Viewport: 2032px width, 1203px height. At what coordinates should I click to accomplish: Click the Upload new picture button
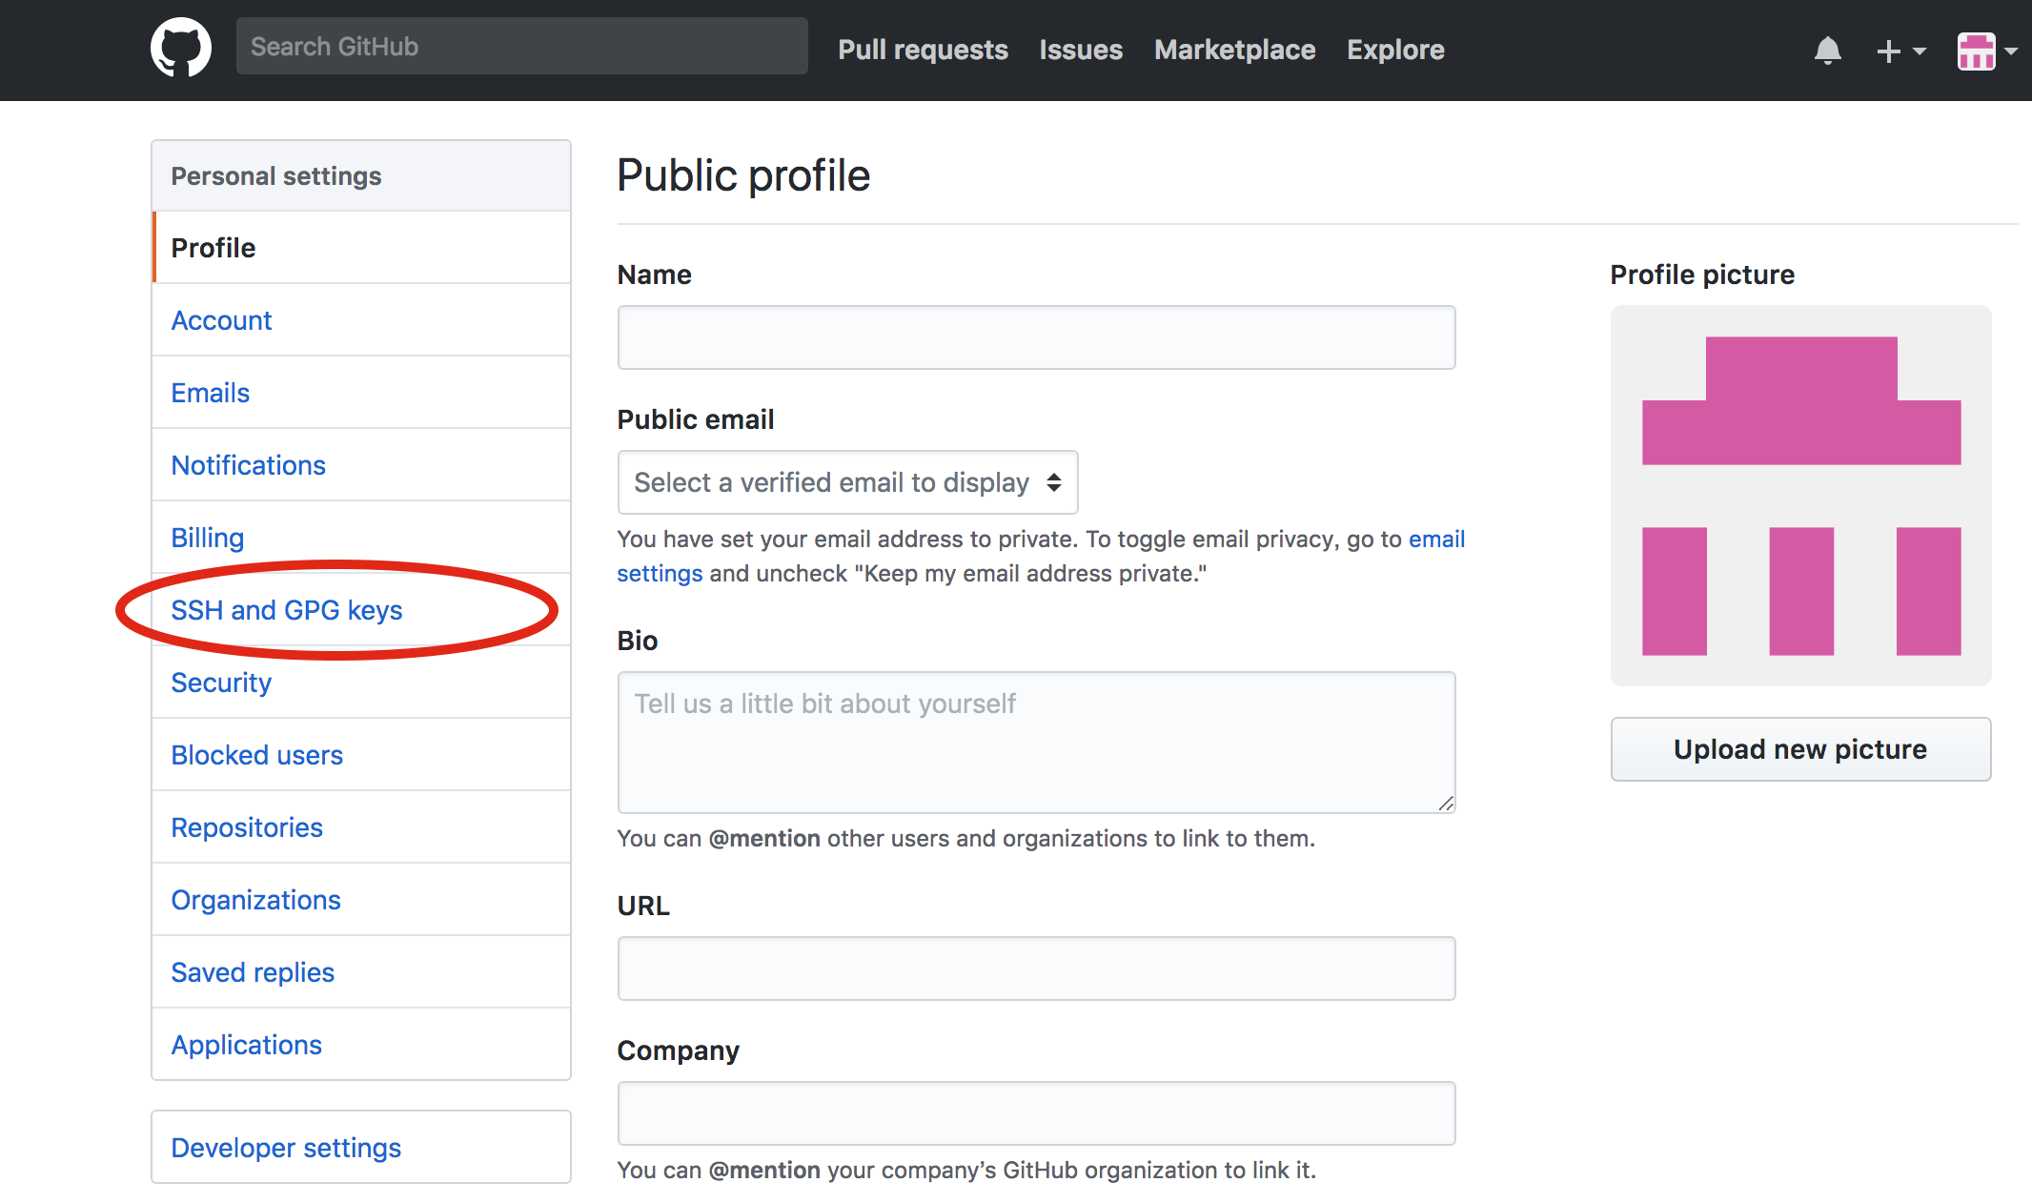tap(1800, 749)
